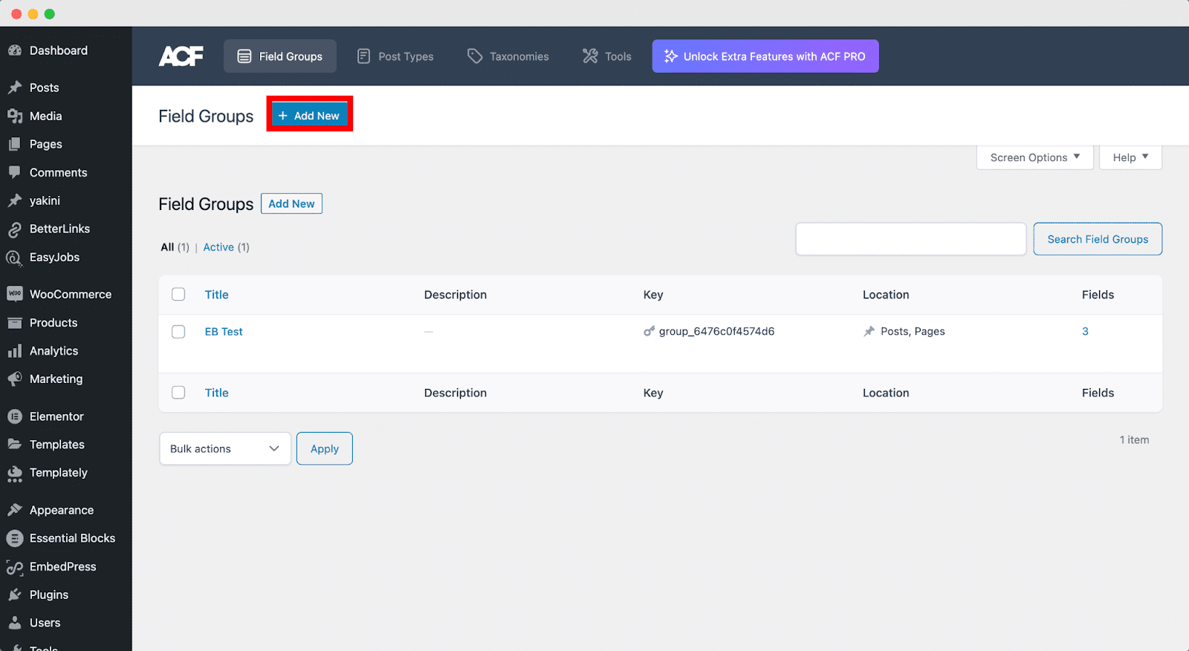Open WooCommerce menu item

[66, 294]
